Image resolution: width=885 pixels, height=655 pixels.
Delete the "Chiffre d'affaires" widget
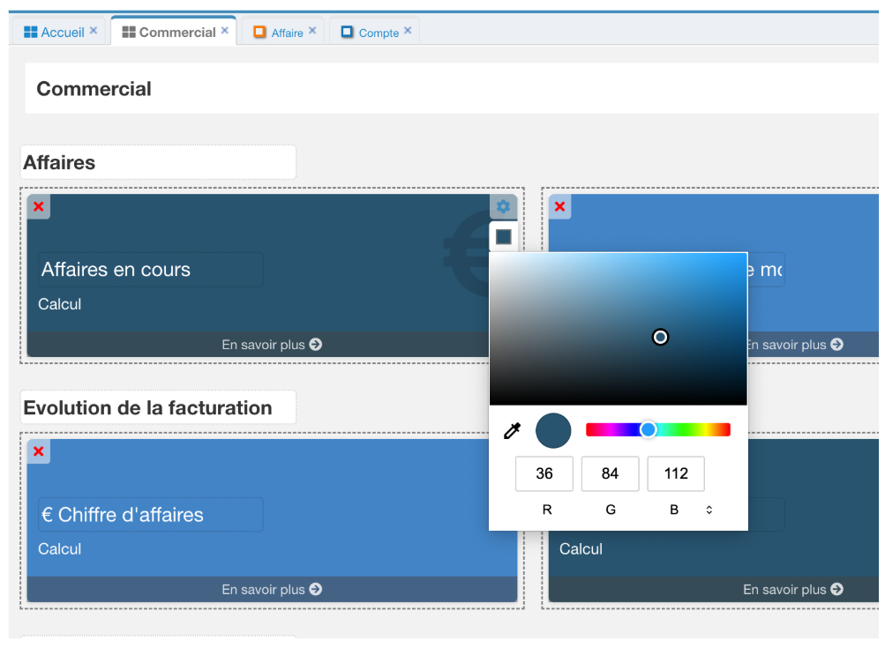click(38, 451)
